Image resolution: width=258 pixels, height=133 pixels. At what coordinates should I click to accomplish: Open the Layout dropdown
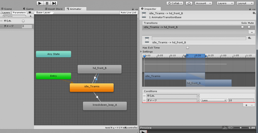[245, 3]
